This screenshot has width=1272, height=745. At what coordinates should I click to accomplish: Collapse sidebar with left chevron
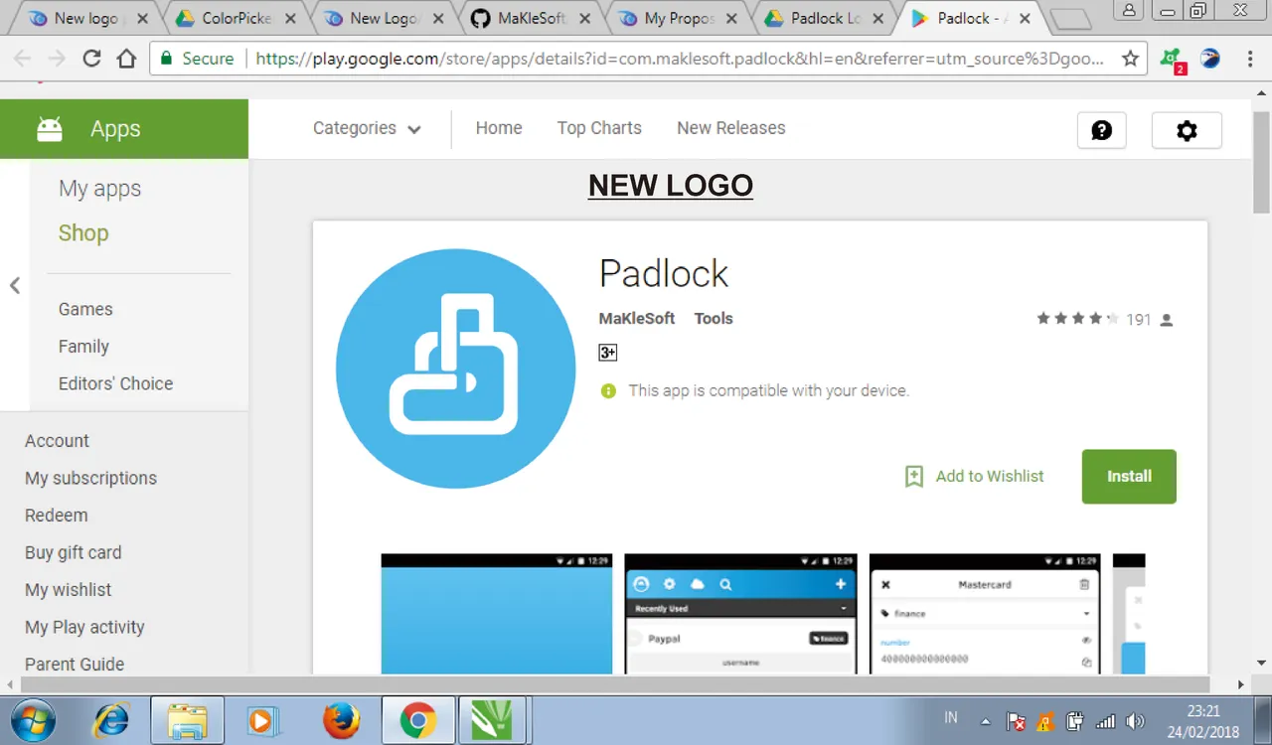click(x=15, y=286)
